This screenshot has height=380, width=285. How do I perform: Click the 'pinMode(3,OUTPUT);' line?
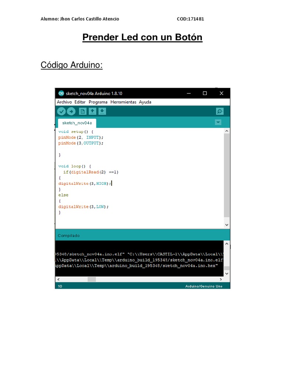click(81, 143)
